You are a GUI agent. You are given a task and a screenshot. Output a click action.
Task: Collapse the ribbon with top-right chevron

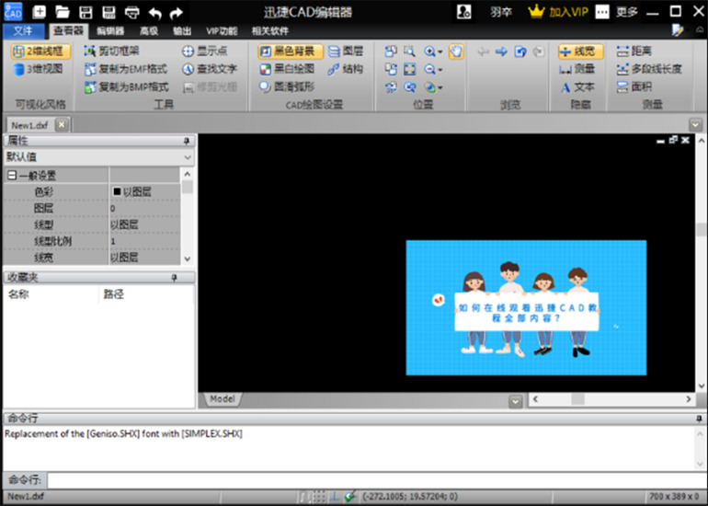tap(700, 29)
